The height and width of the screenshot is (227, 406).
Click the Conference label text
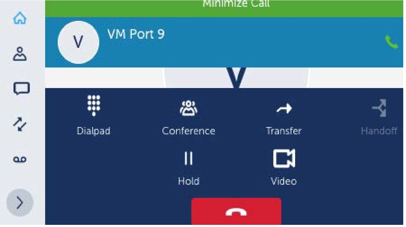(x=189, y=131)
